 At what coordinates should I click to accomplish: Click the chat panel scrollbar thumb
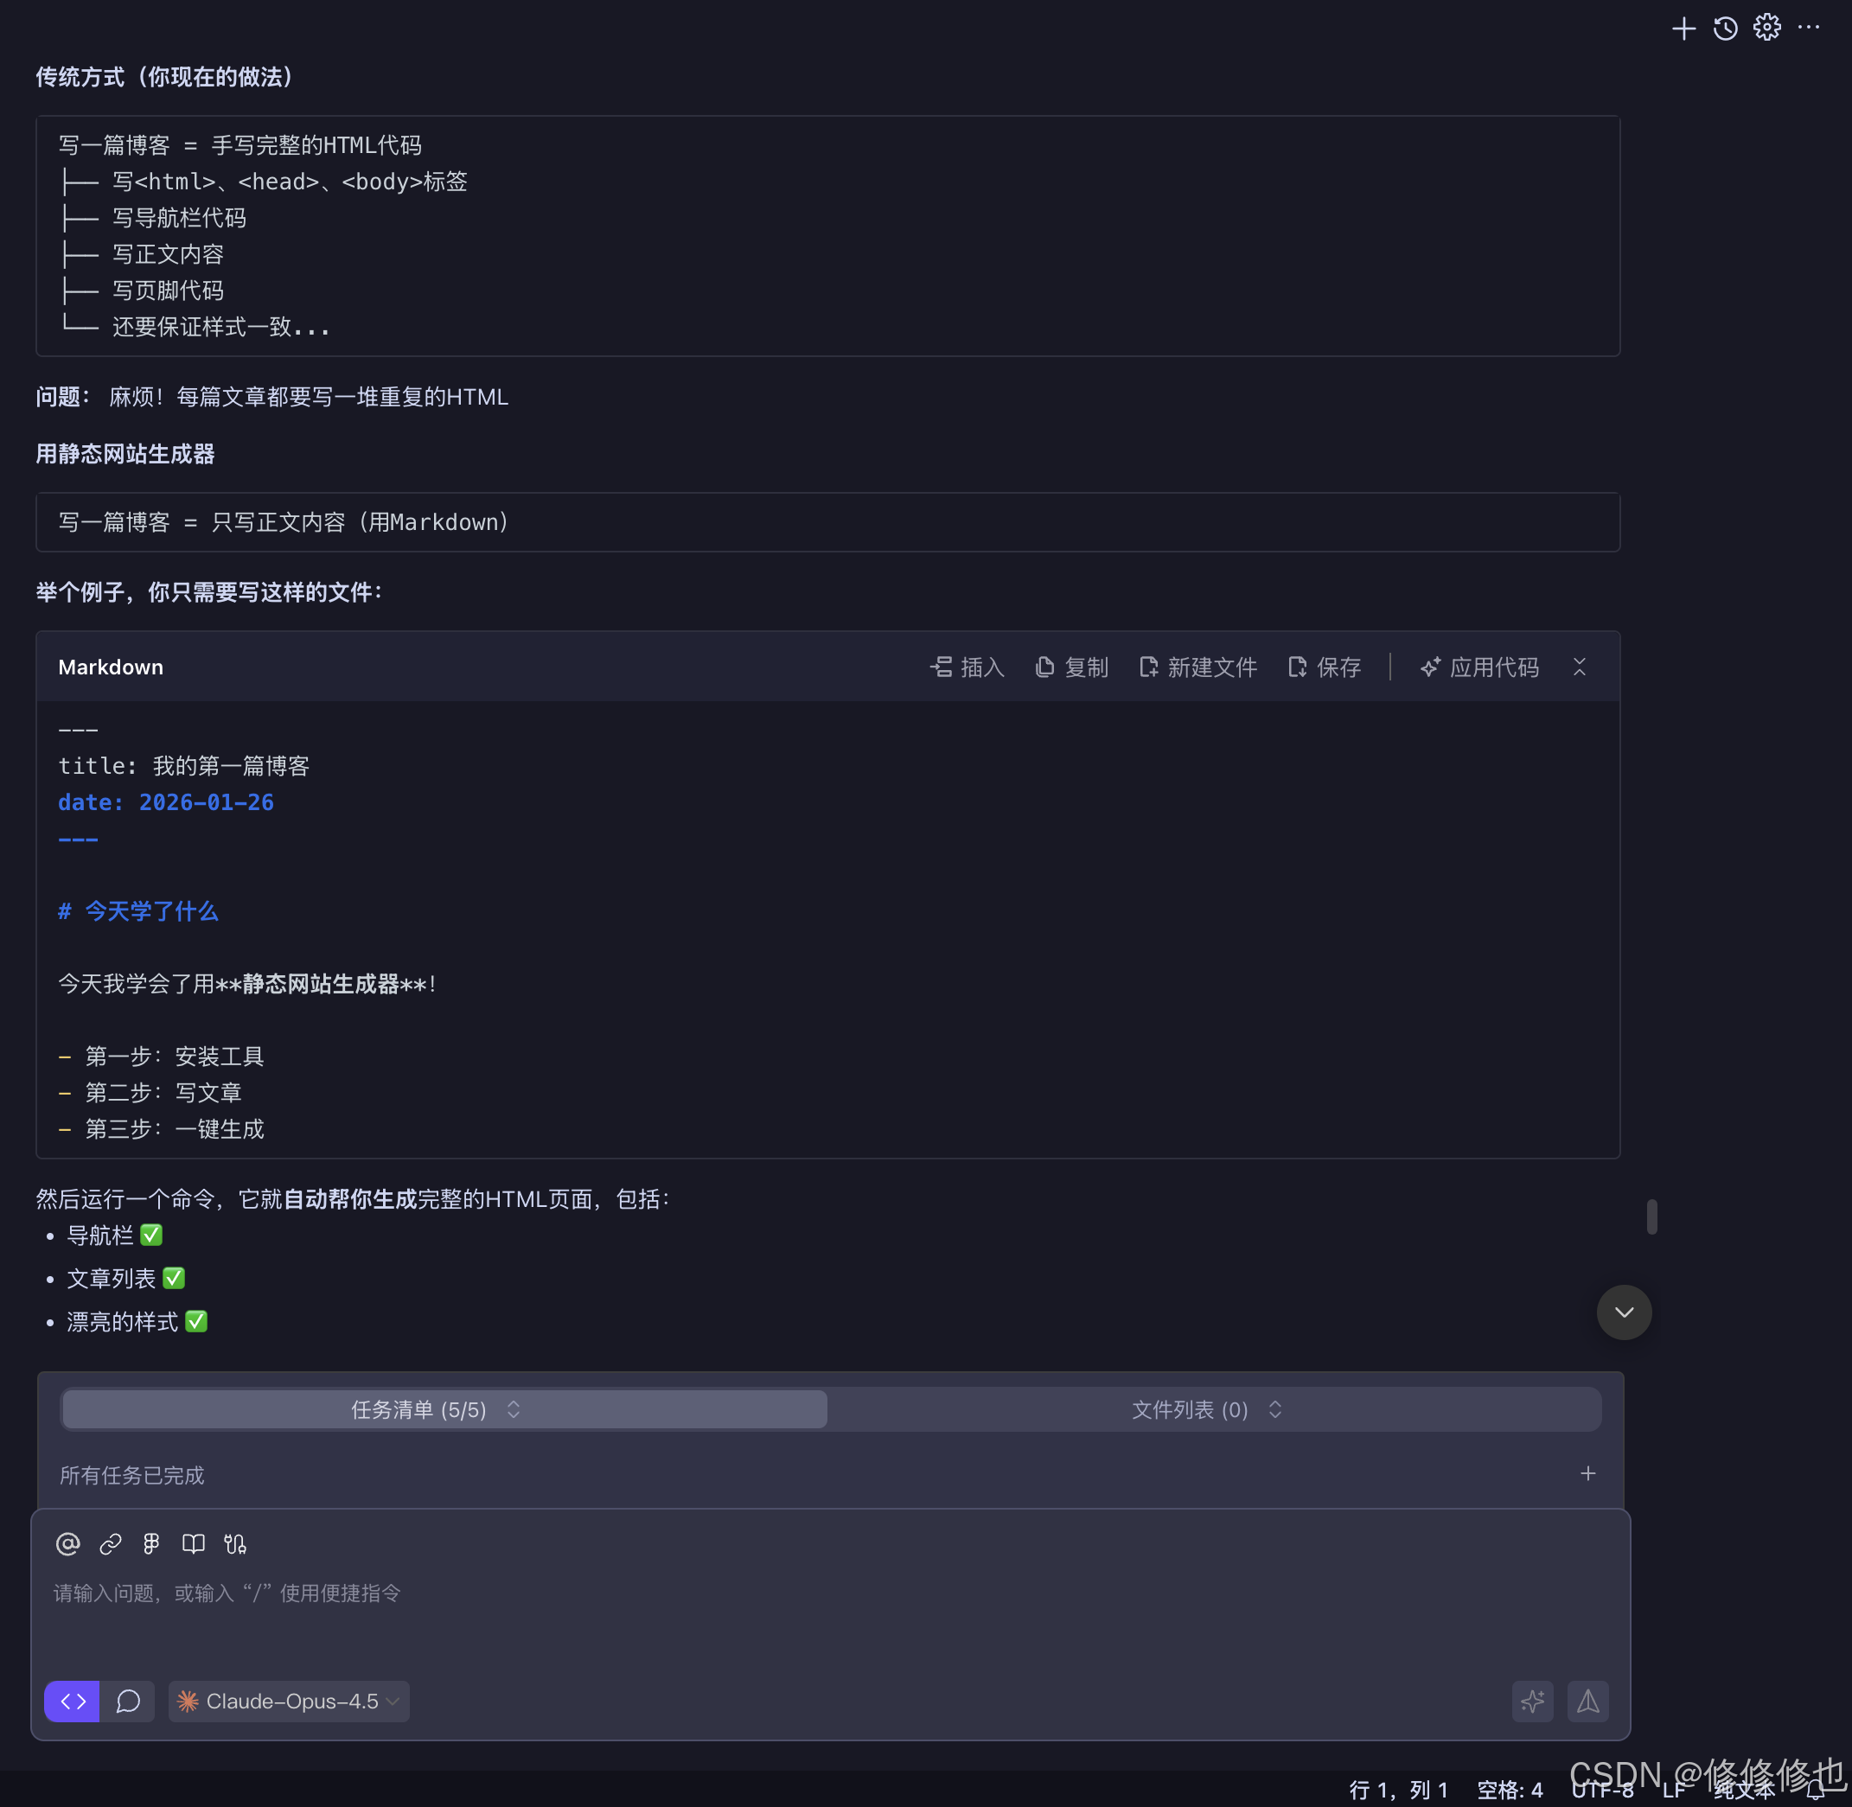pos(1651,1216)
